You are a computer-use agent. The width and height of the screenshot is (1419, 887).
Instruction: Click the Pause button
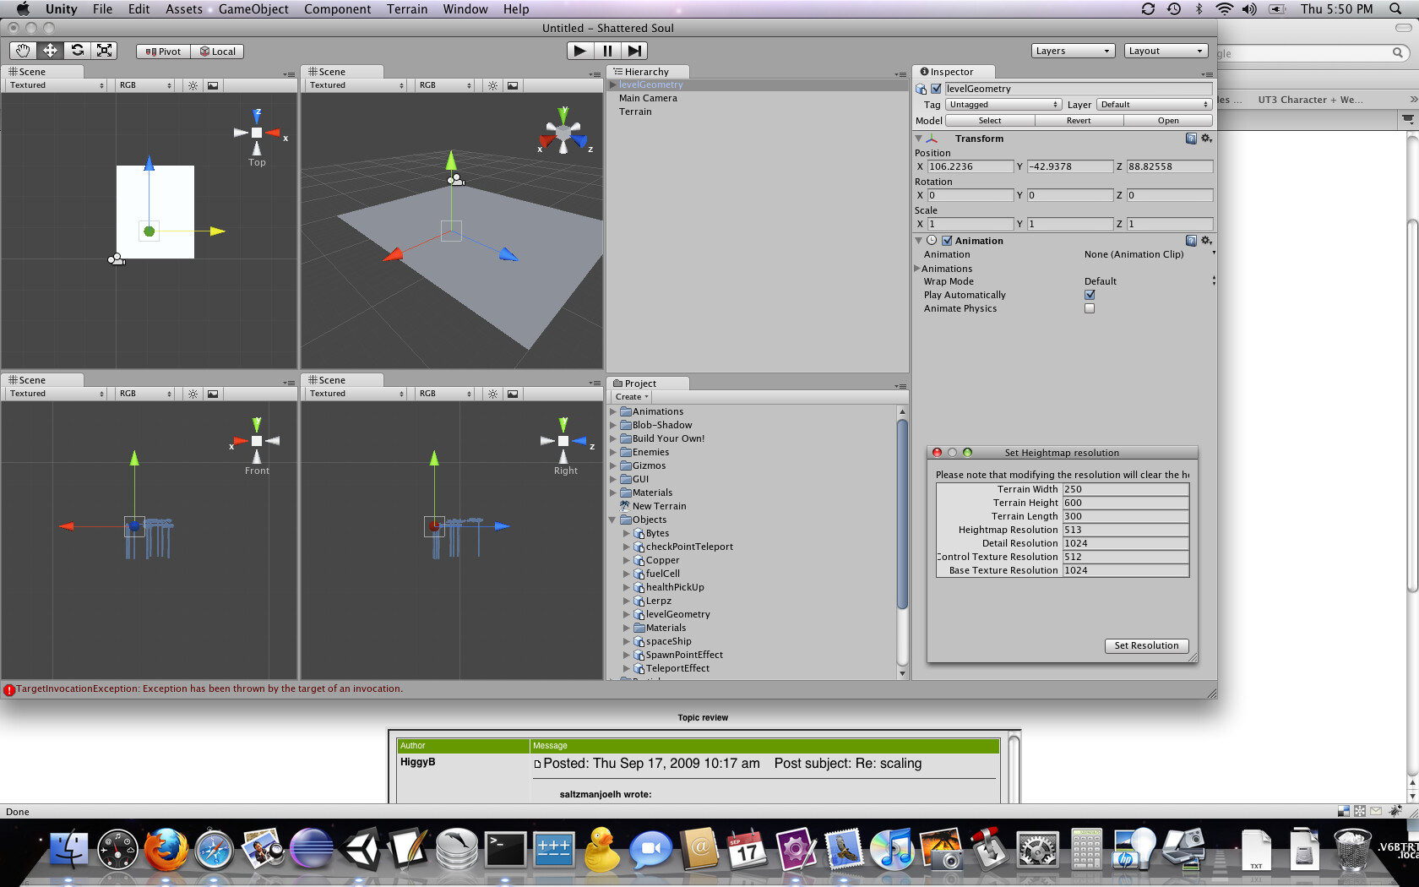pyautogui.click(x=606, y=51)
